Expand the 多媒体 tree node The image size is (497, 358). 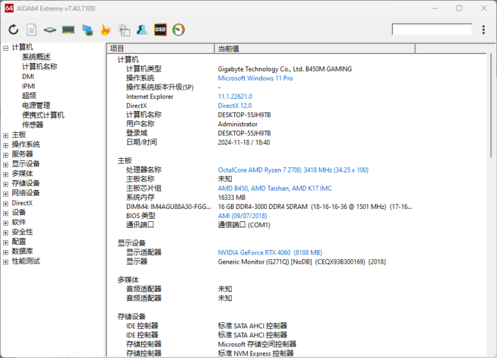click(x=6, y=174)
